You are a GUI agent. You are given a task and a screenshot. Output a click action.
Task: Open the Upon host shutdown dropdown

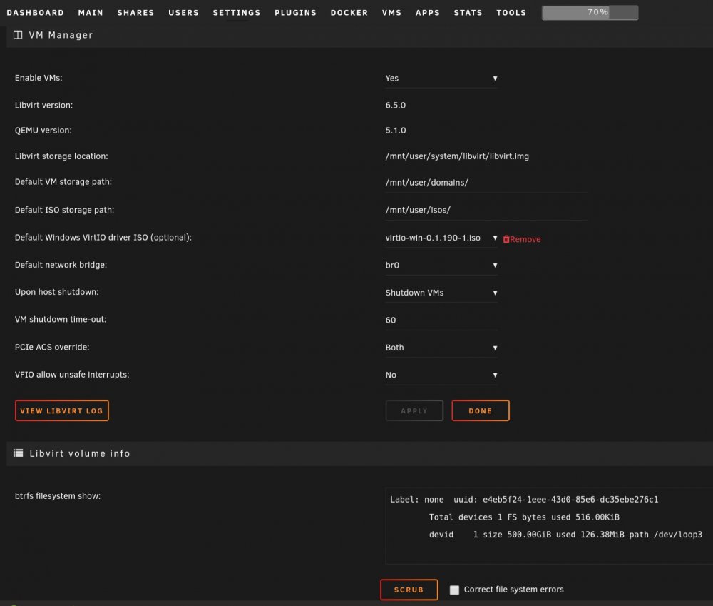[x=441, y=293]
